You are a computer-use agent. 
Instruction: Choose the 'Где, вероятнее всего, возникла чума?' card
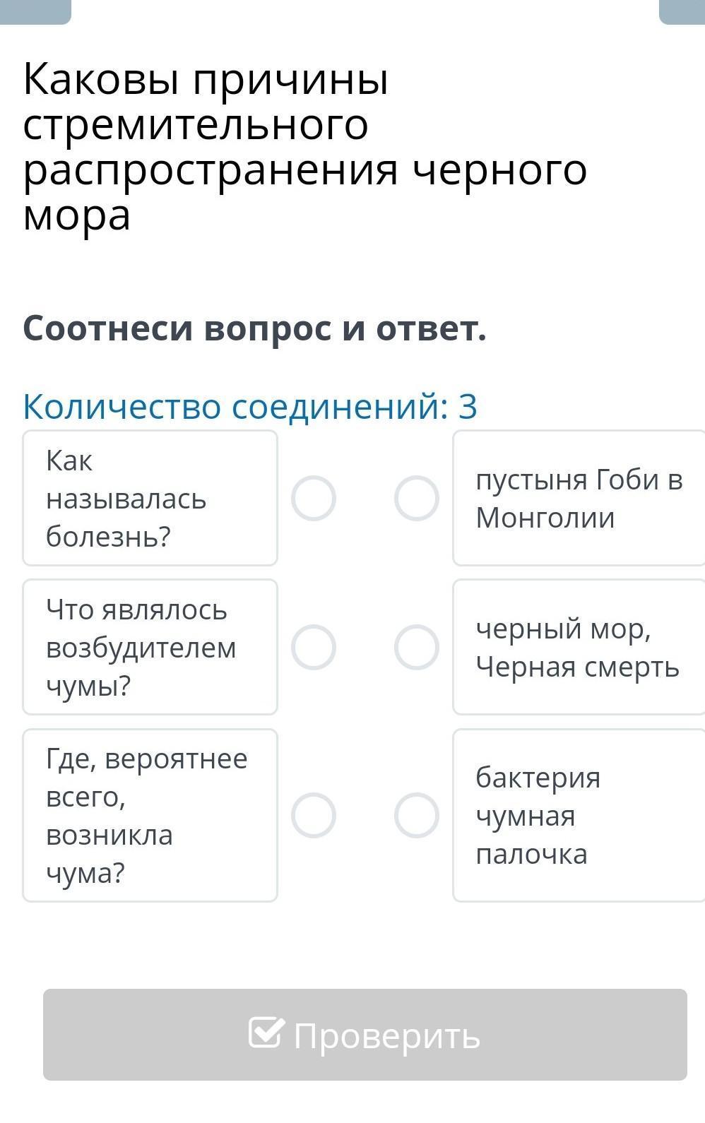tap(150, 815)
